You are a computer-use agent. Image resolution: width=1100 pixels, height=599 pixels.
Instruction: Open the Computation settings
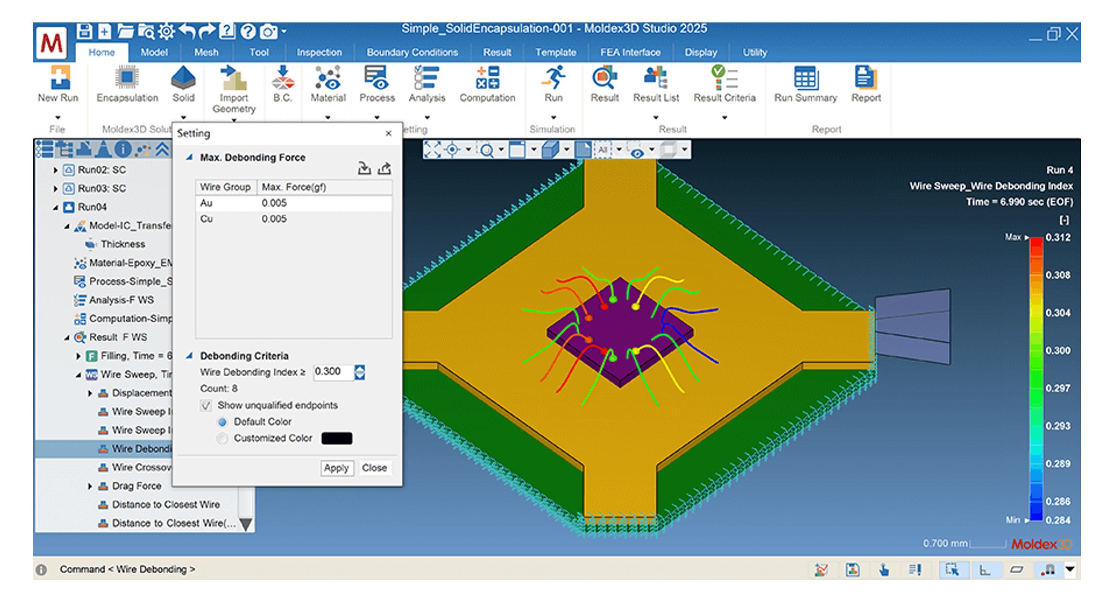(x=487, y=84)
